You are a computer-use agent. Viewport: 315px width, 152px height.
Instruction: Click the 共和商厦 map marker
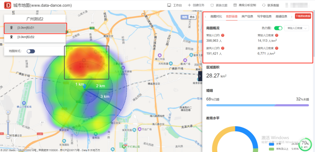click(171, 63)
